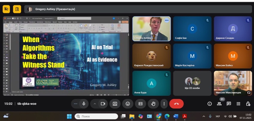Open more options three-dot menu

164,104
